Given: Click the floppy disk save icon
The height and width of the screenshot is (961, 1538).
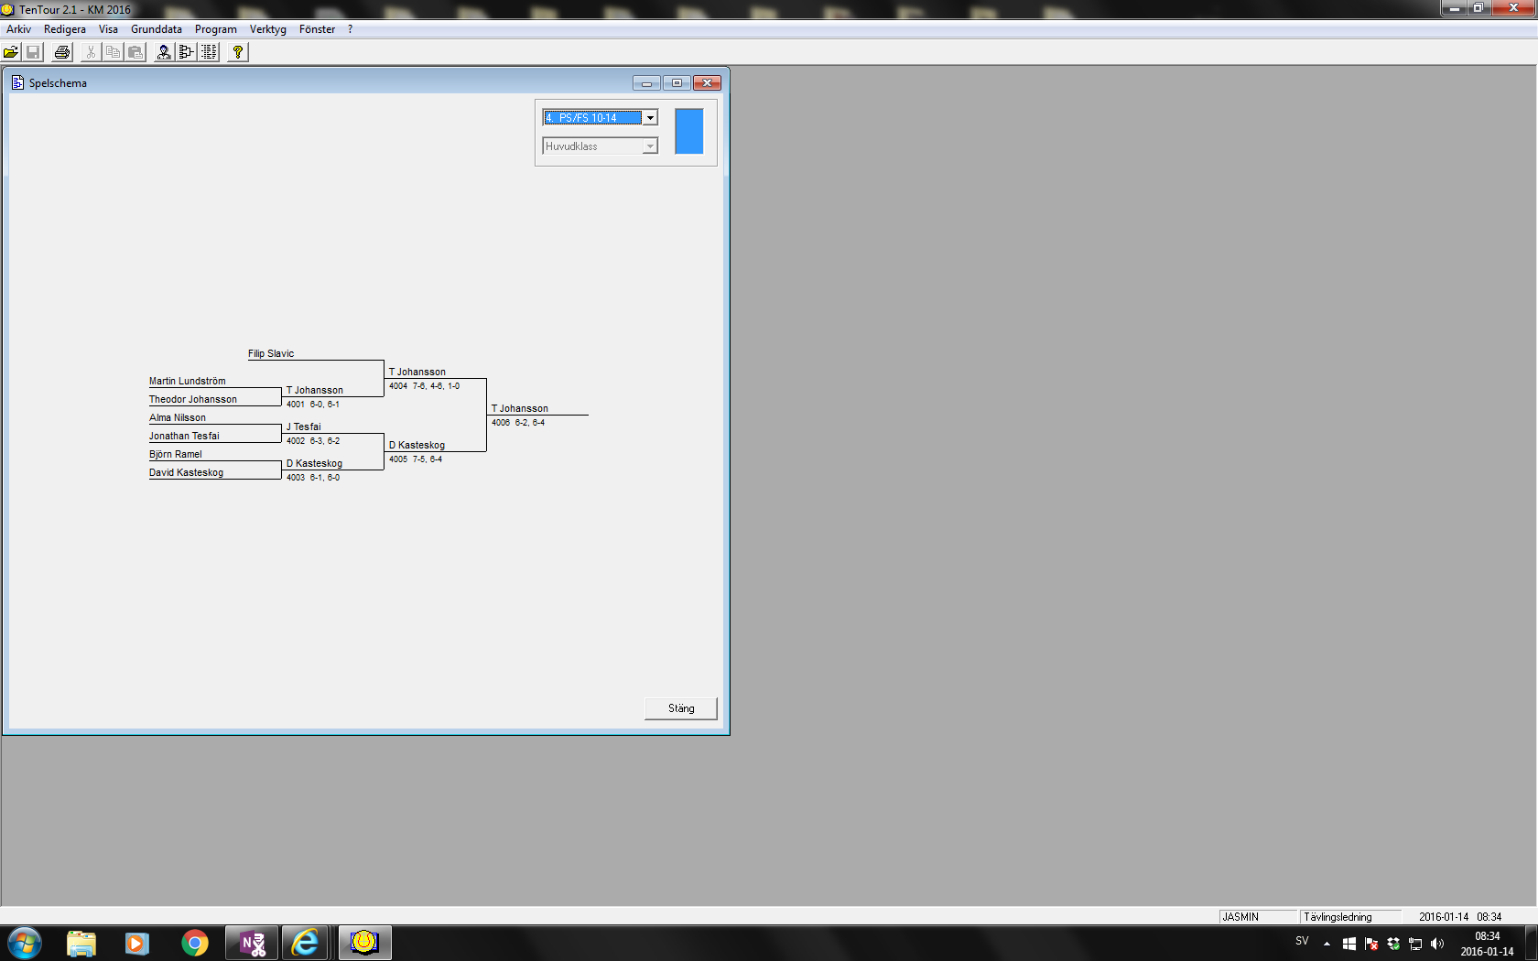Looking at the screenshot, I should [x=34, y=52].
